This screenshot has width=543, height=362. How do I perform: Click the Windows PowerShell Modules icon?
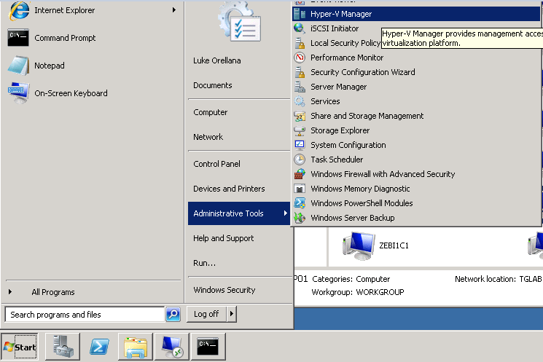click(300, 203)
